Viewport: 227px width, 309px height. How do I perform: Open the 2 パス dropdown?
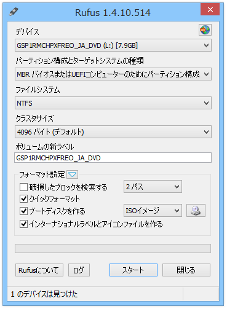[153, 187]
